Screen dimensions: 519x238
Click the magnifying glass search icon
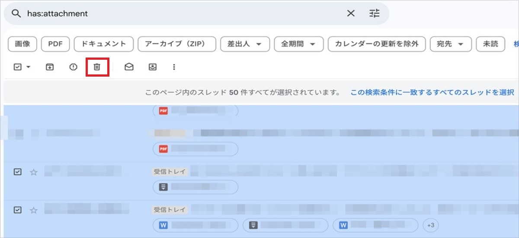(16, 13)
